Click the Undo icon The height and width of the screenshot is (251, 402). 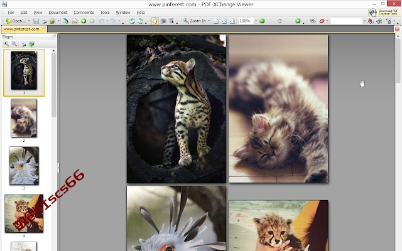[x=101, y=21]
